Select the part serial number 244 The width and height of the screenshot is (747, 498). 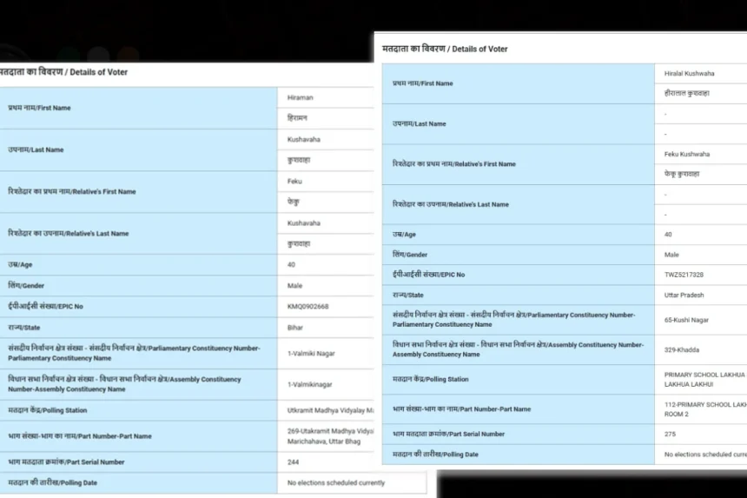(294, 462)
